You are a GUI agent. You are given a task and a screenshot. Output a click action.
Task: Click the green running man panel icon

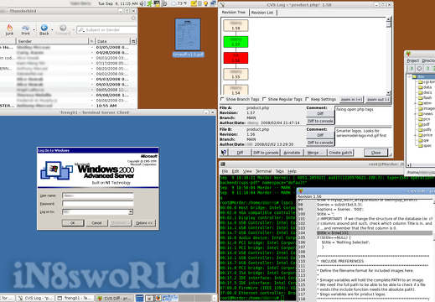150,3
